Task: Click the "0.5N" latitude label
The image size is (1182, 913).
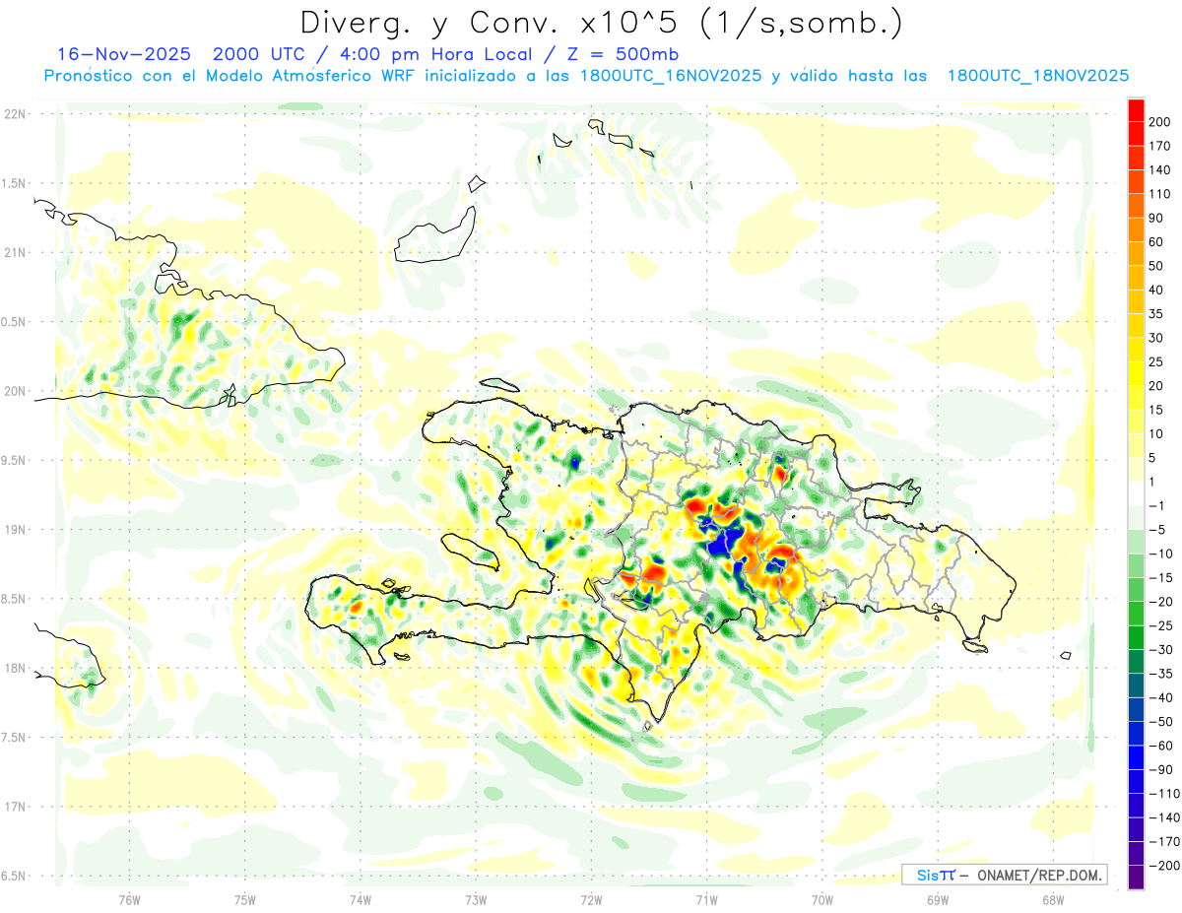Action: (15, 322)
